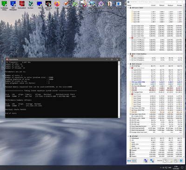Open the blue Z desktop shortcut

pos(13,4)
